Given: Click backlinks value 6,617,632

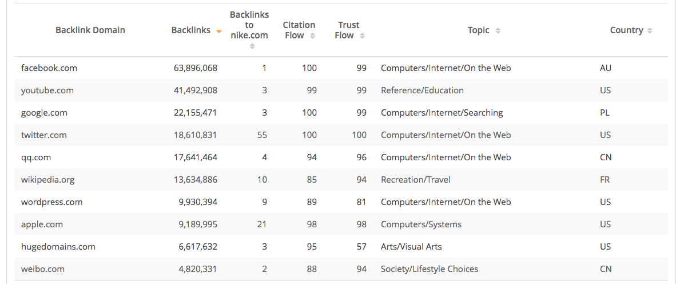Looking at the screenshot, I should (198, 247).
